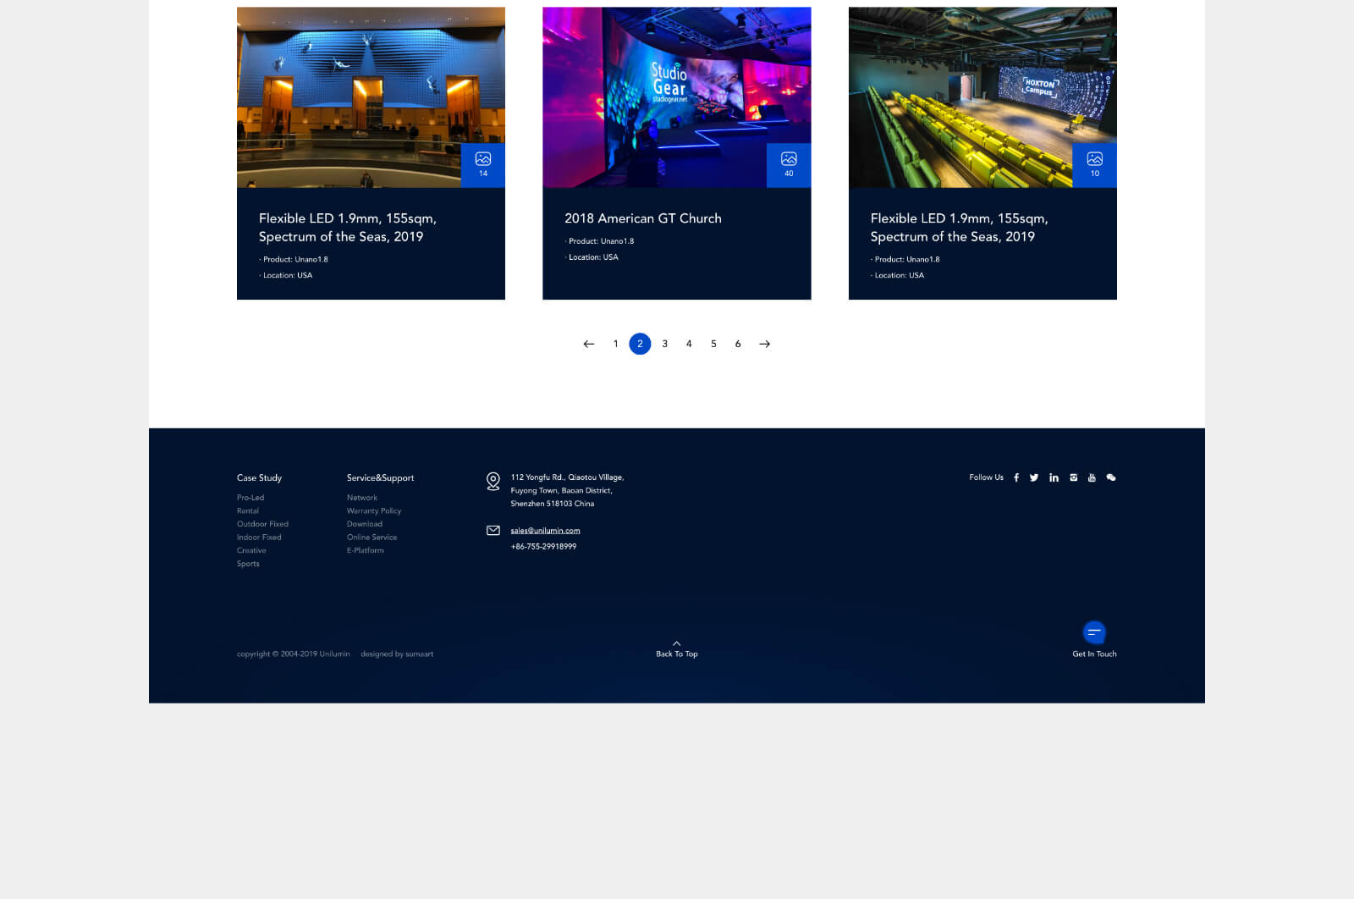Open the Warranty Policy footer link

pos(373,511)
